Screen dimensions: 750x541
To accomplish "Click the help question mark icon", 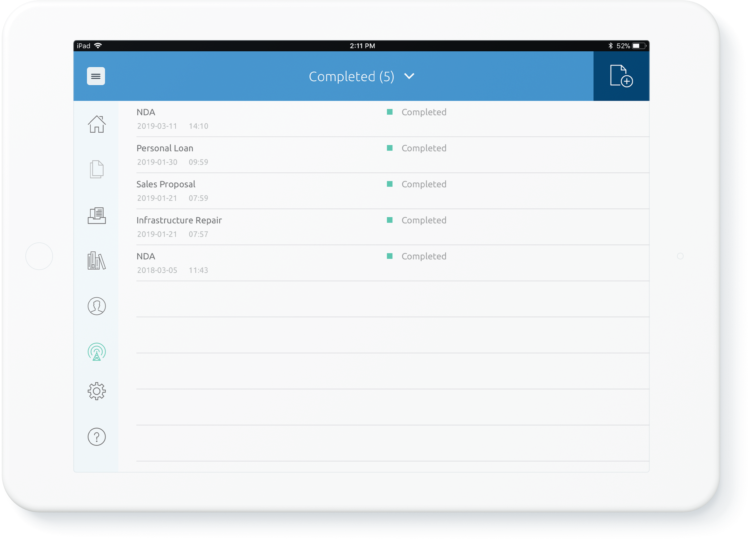I will click(x=97, y=436).
